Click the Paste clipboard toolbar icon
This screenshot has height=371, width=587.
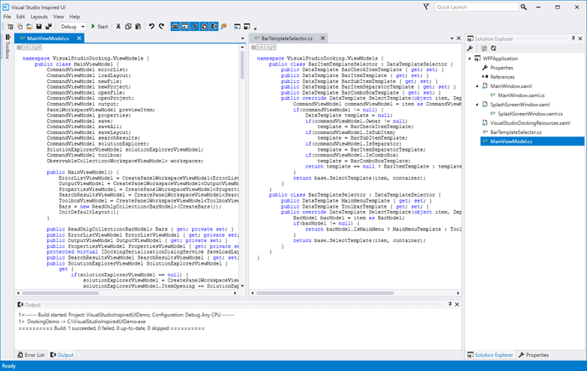pyautogui.click(x=138, y=27)
